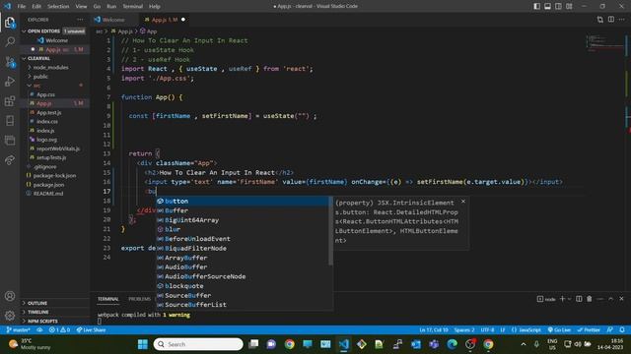Select the Terminal panel tab

point(107,299)
